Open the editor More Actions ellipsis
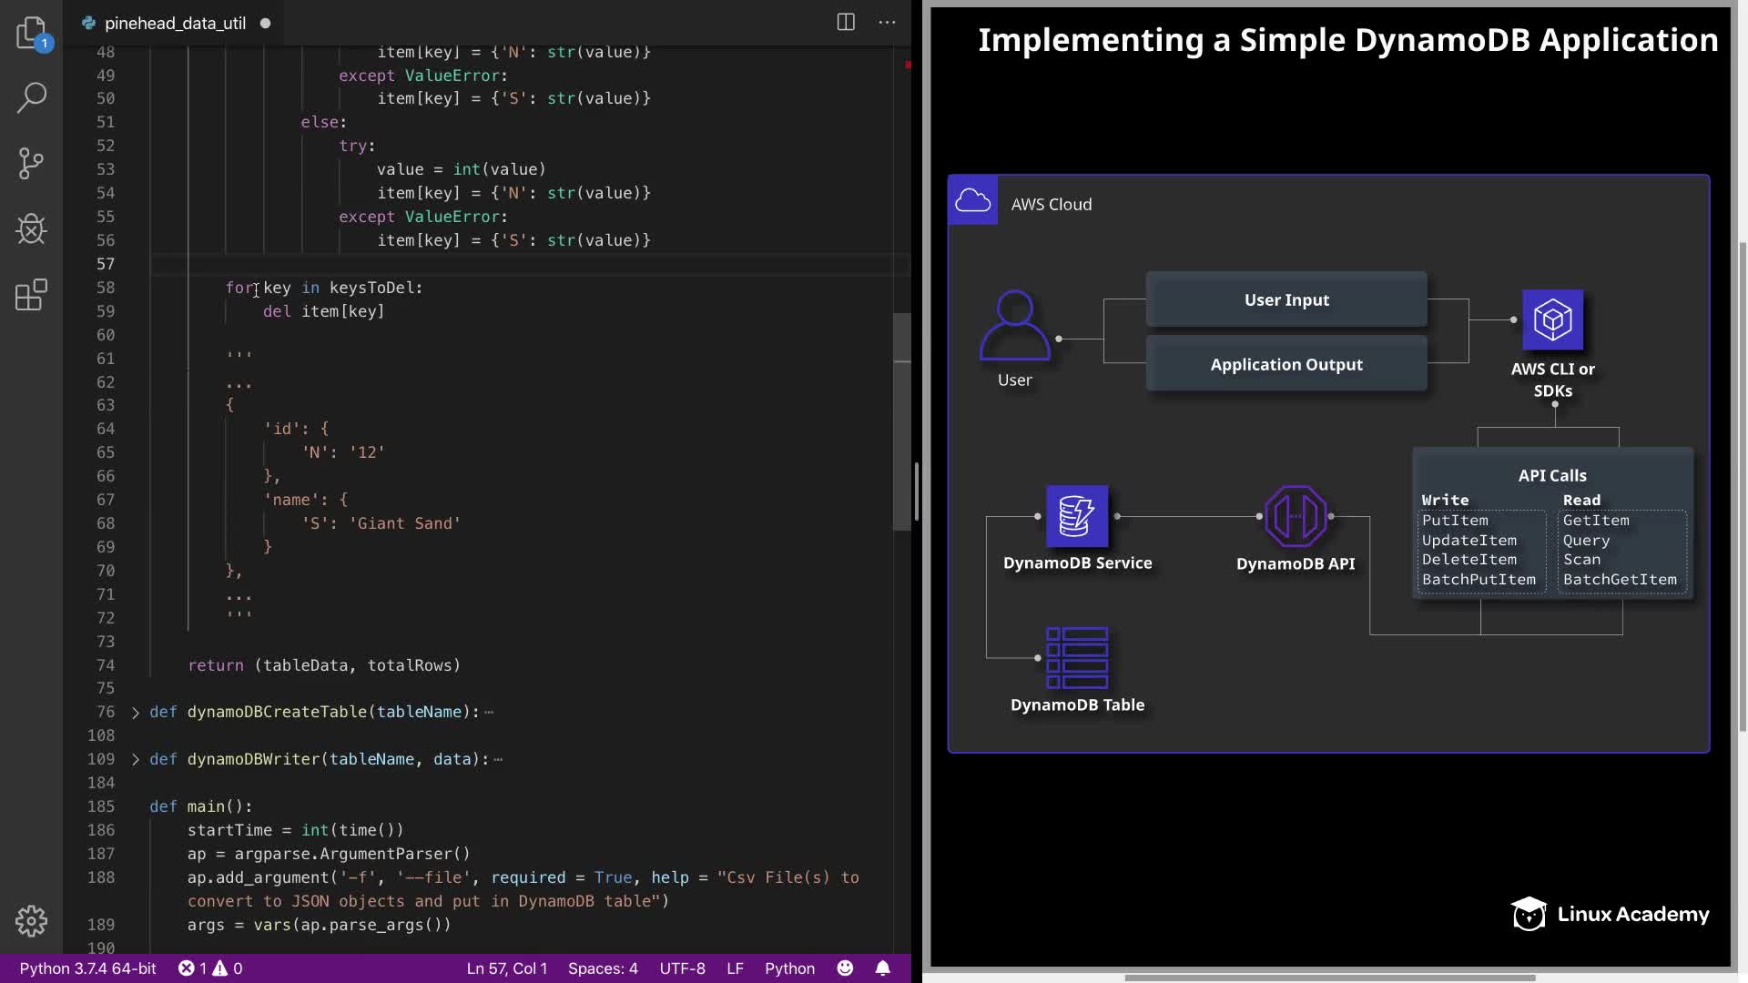 coord(887,23)
